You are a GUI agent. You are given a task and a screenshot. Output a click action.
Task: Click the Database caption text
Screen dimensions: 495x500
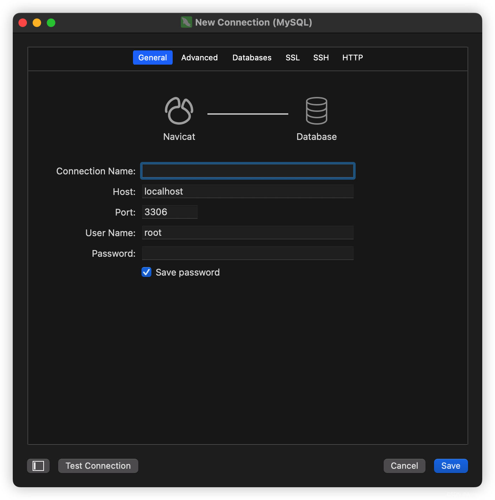(x=317, y=137)
